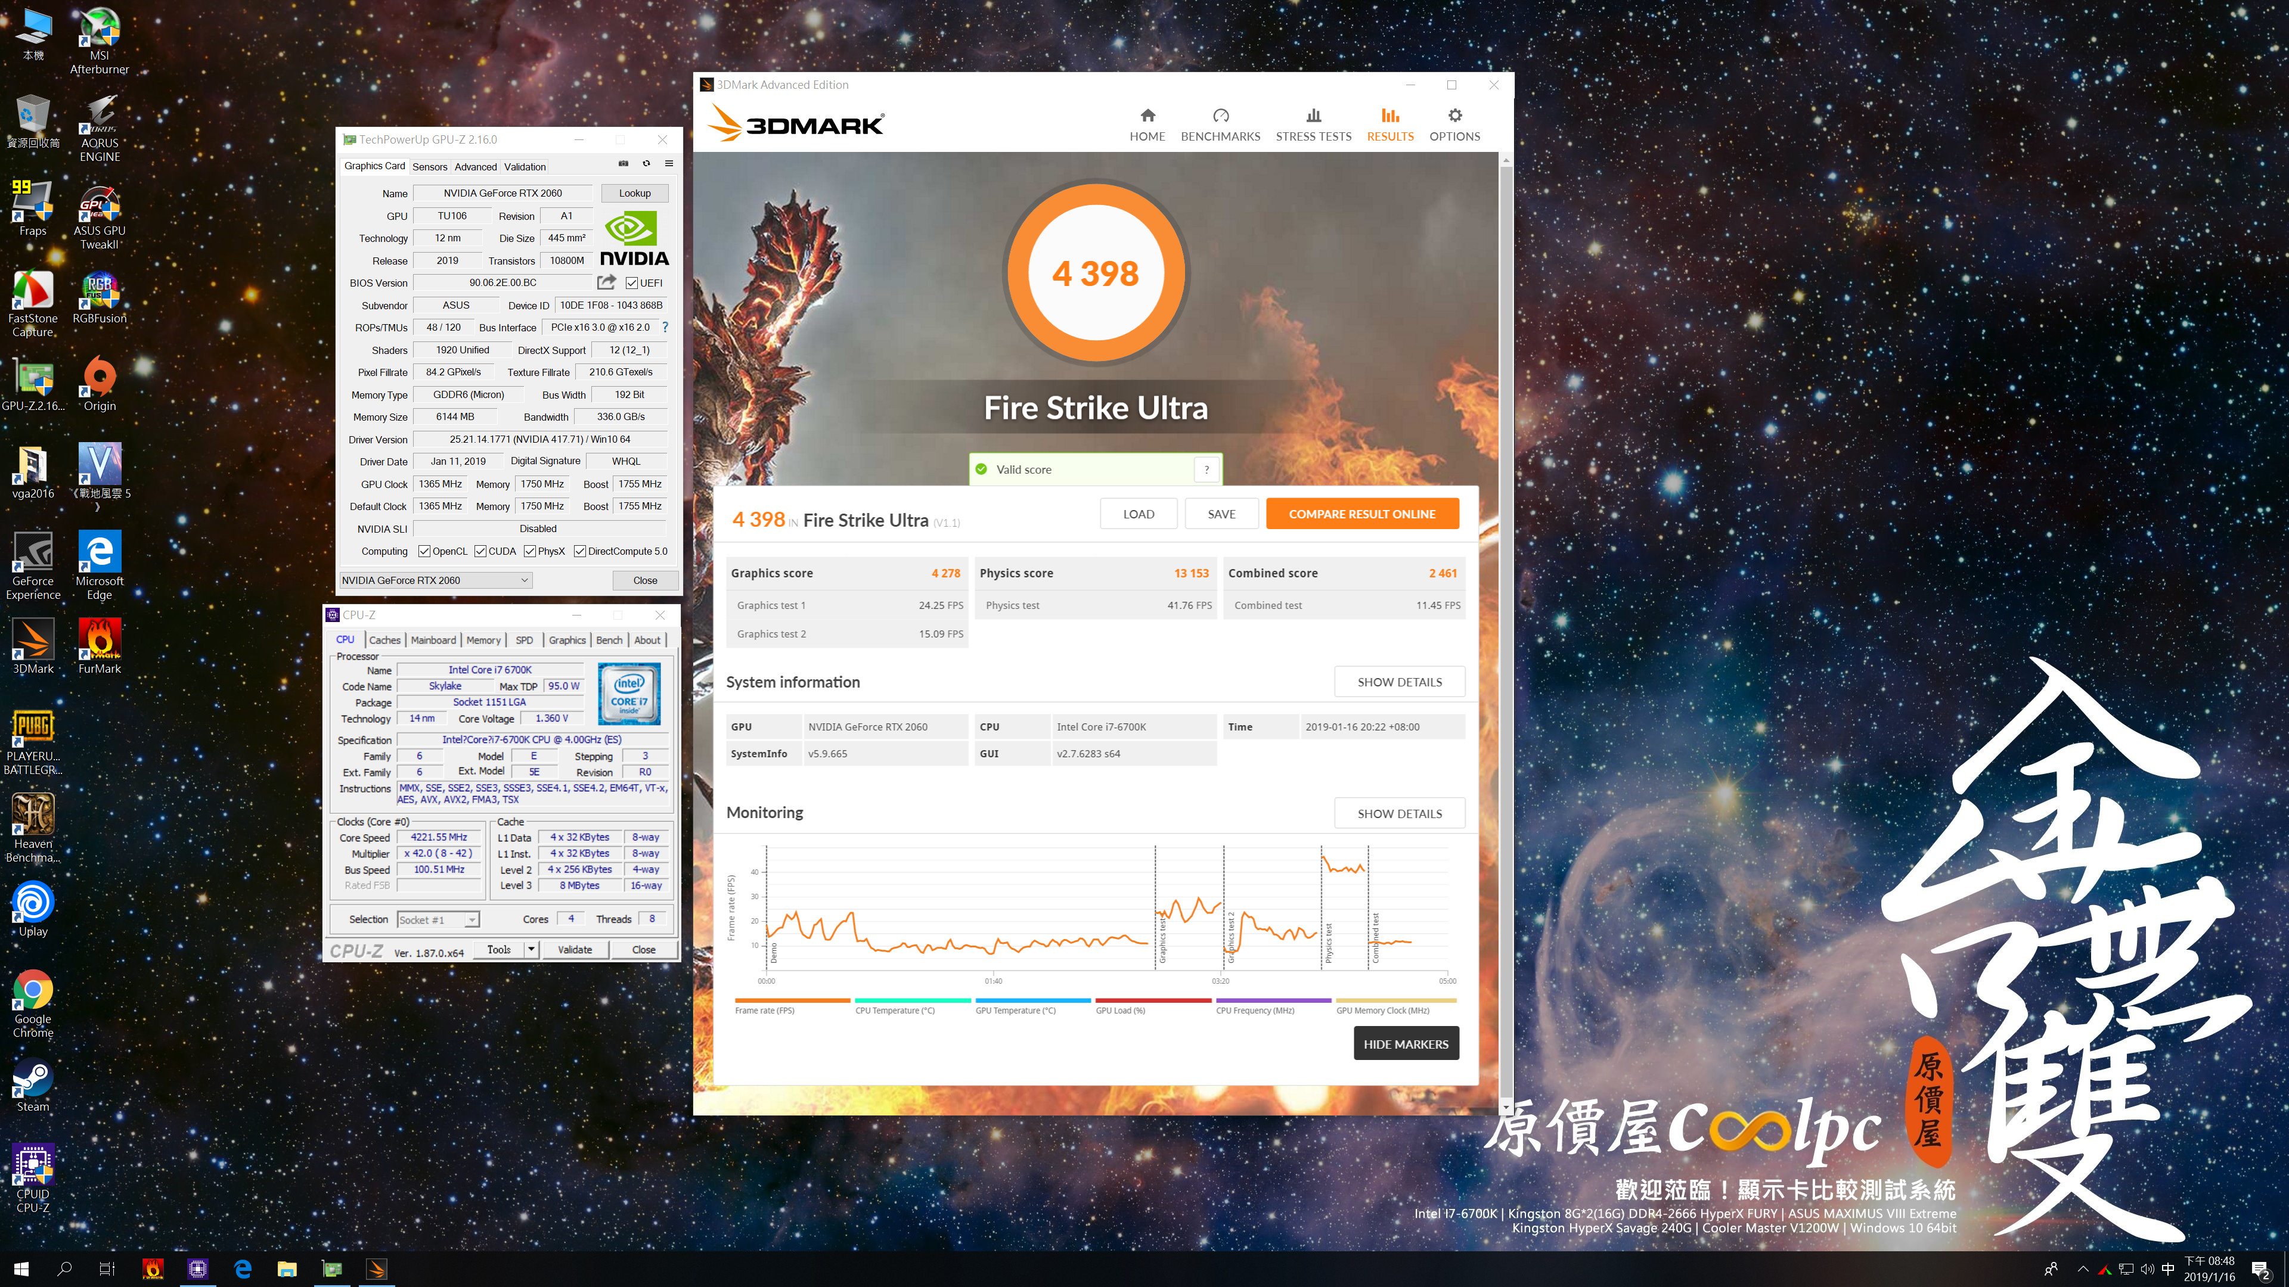Image resolution: width=2289 pixels, height=1287 pixels.
Task: Click the Close button in GPU-Z
Action: click(x=645, y=580)
